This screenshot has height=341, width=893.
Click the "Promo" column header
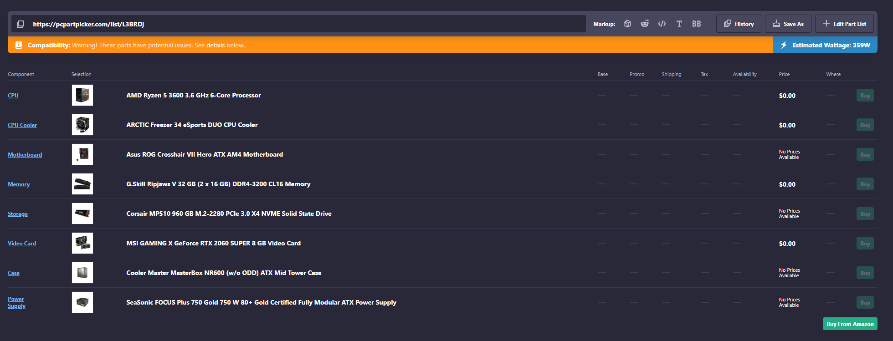coord(637,74)
